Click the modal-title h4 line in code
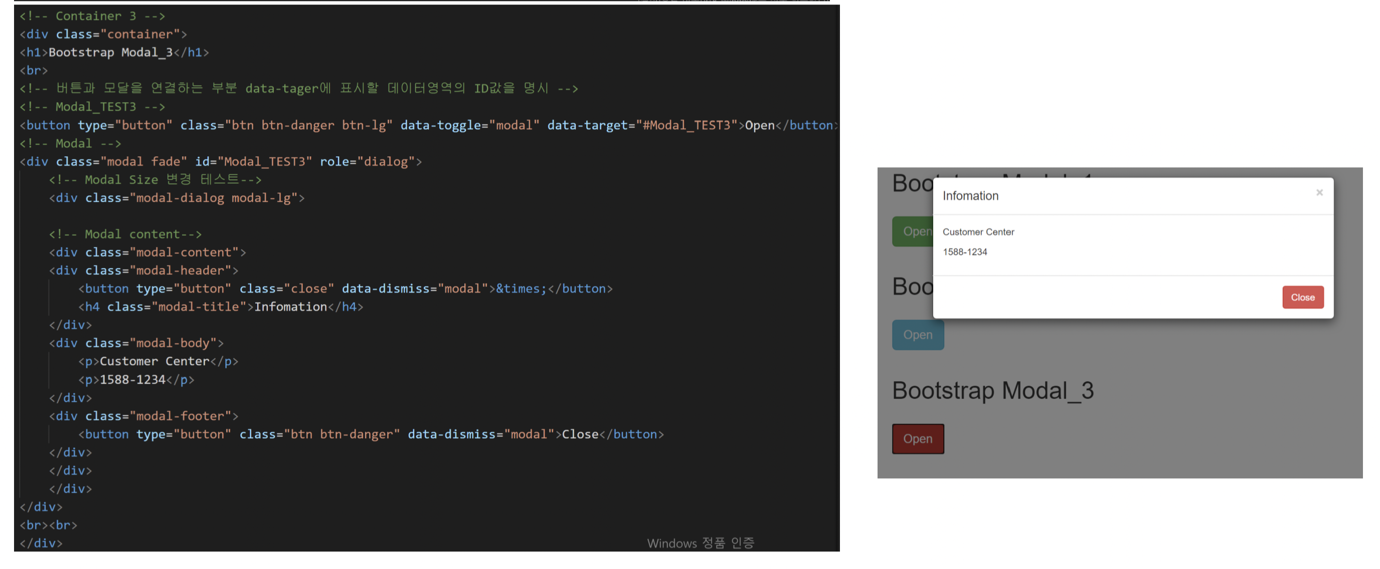This screenshot has width=1380, height=569. 221,307
